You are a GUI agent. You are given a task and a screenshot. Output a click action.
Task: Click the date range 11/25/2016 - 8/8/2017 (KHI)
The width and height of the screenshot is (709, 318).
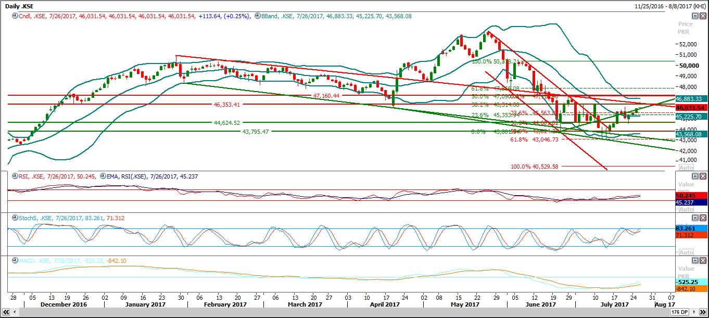670,6
